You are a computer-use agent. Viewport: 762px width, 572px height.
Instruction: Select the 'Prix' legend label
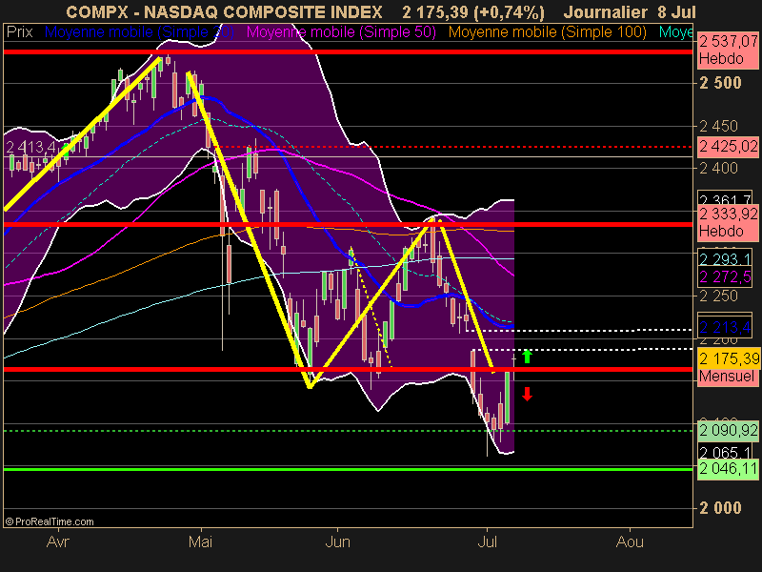[x=19, y=32]
